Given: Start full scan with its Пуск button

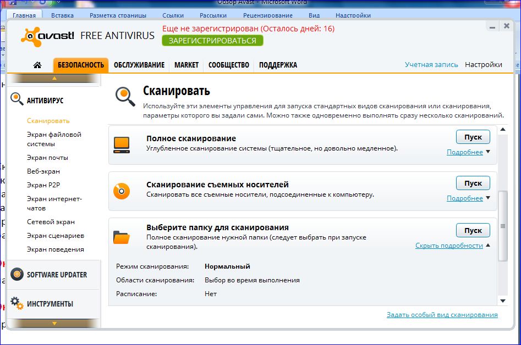Looking at the screenshot, I should [x=473, y=137].
